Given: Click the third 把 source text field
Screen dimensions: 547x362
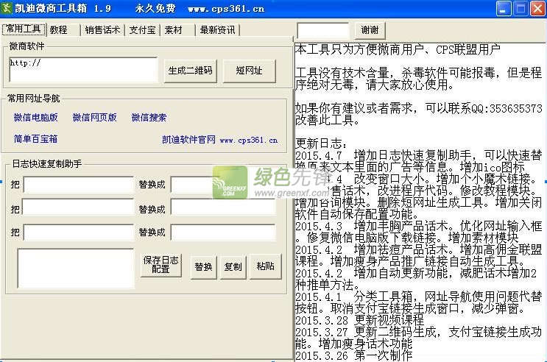Looking at the screenshot, I should click(79, 233).
